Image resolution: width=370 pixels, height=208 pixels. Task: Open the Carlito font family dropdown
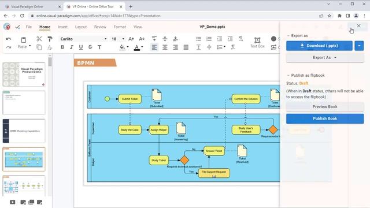(x=105, y=39)
